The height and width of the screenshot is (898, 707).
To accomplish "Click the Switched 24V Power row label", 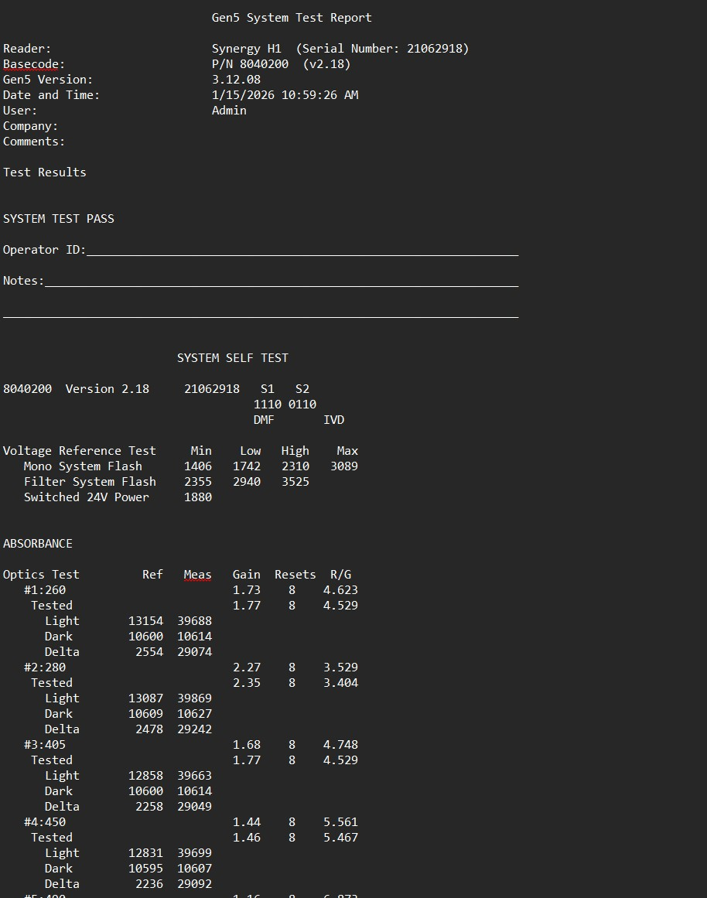I will point(86,497).
